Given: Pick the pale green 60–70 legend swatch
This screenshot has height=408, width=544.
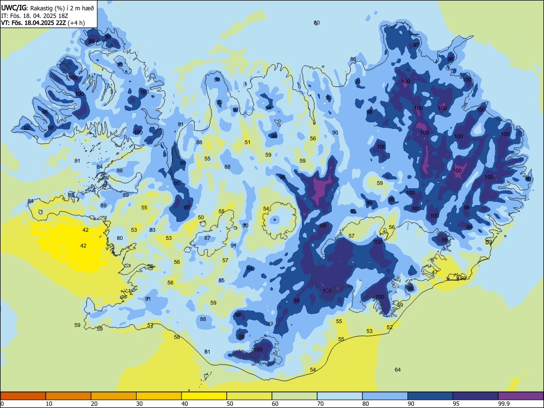Looking at the screenshot, I should tap(294, 396).
